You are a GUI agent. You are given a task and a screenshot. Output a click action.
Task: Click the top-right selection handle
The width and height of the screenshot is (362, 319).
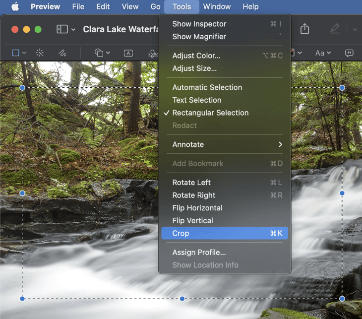342,88
